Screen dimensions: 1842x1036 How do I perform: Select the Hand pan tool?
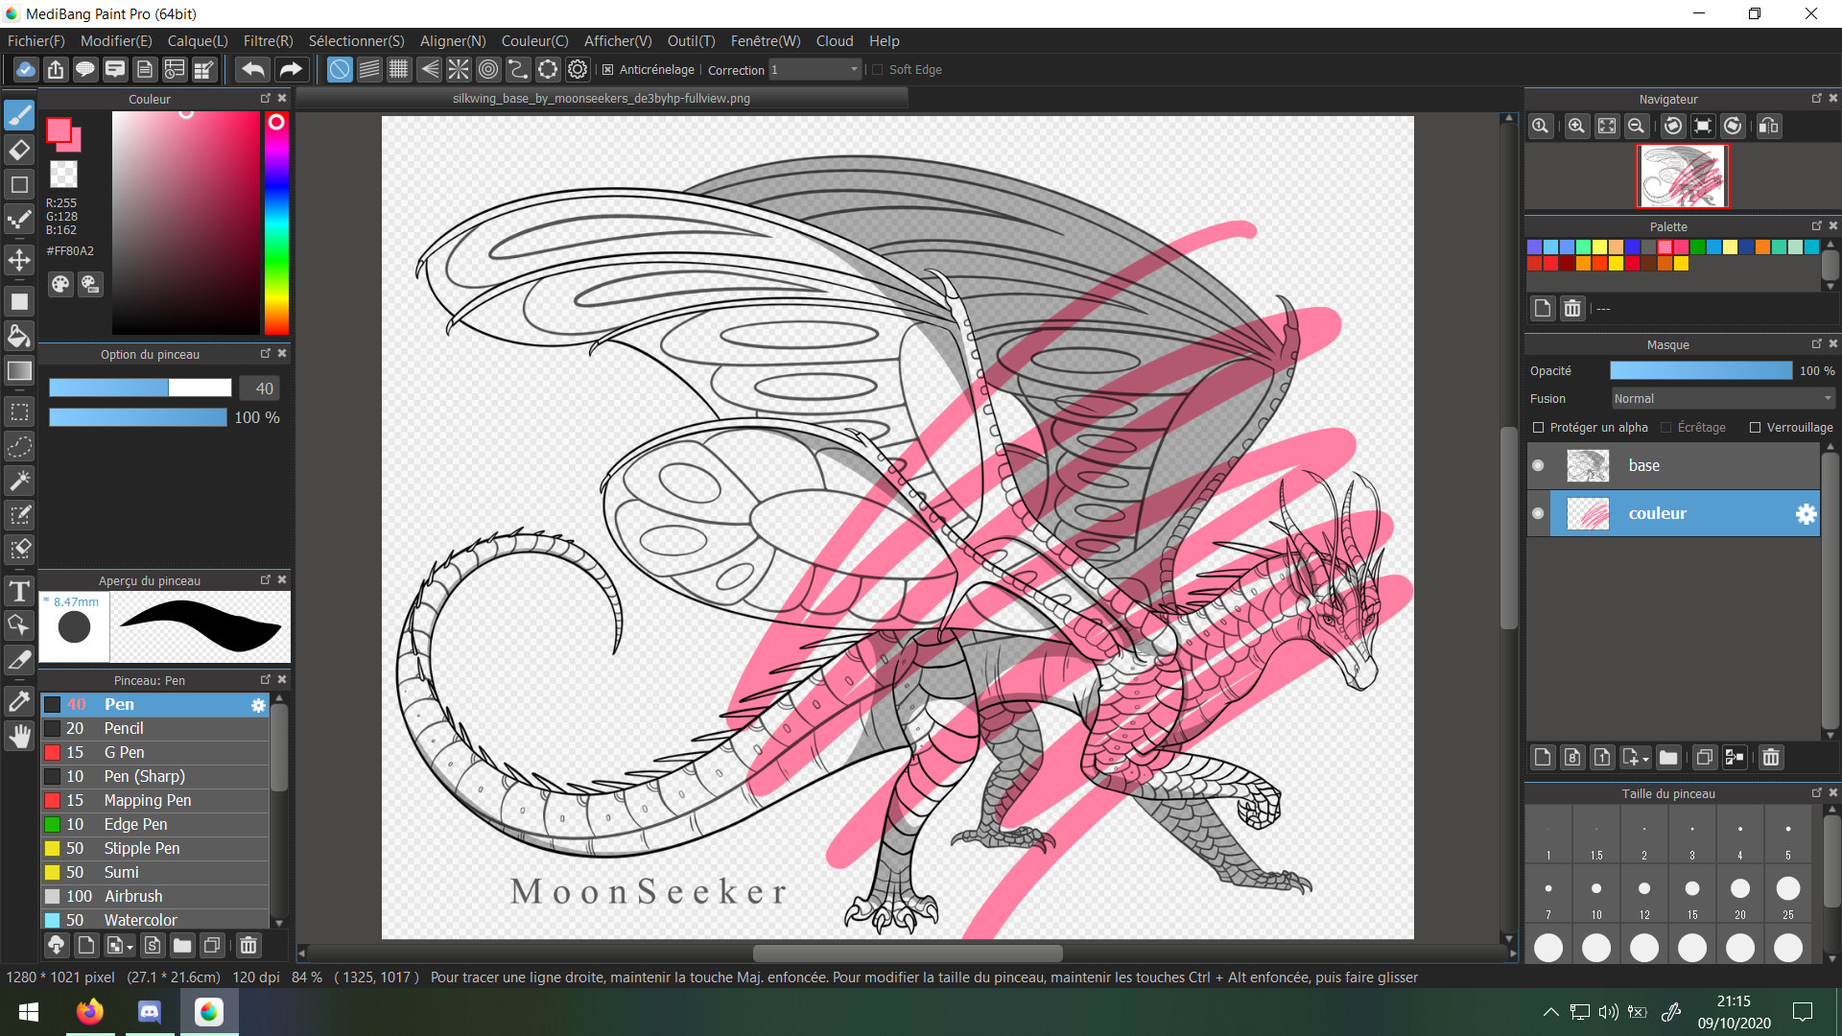[19, 737]
